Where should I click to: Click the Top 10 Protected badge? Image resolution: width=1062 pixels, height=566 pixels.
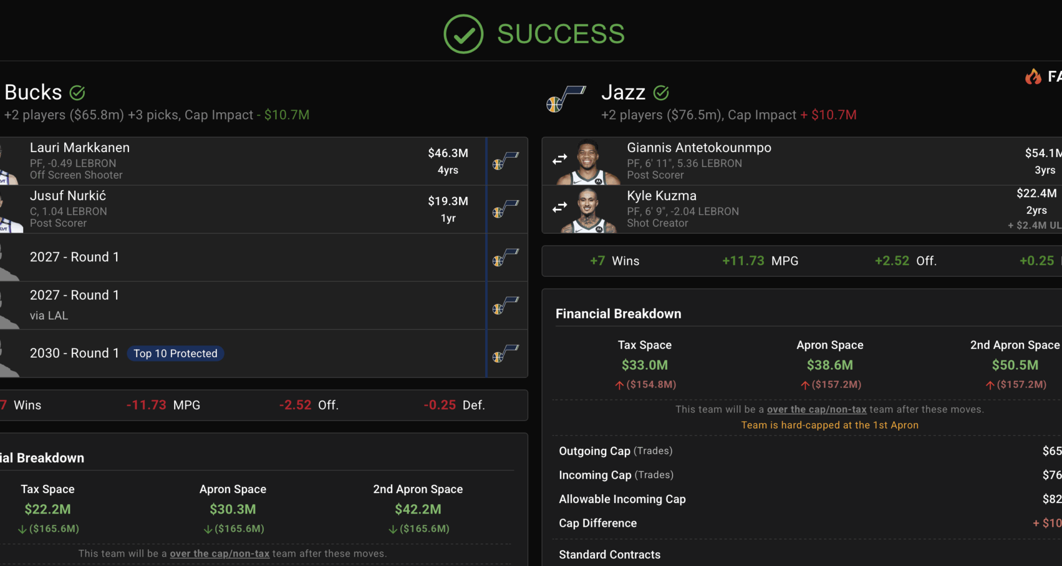pos(175,353)
